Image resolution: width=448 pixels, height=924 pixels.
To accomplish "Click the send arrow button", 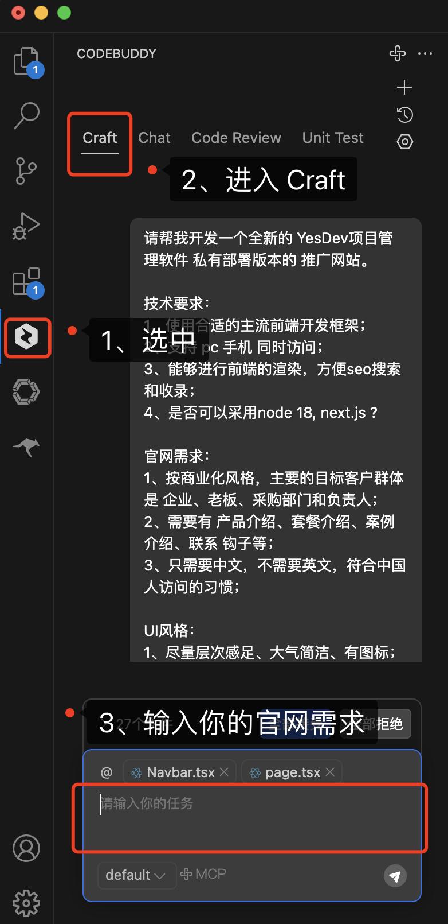I will [x=395, y=876].
